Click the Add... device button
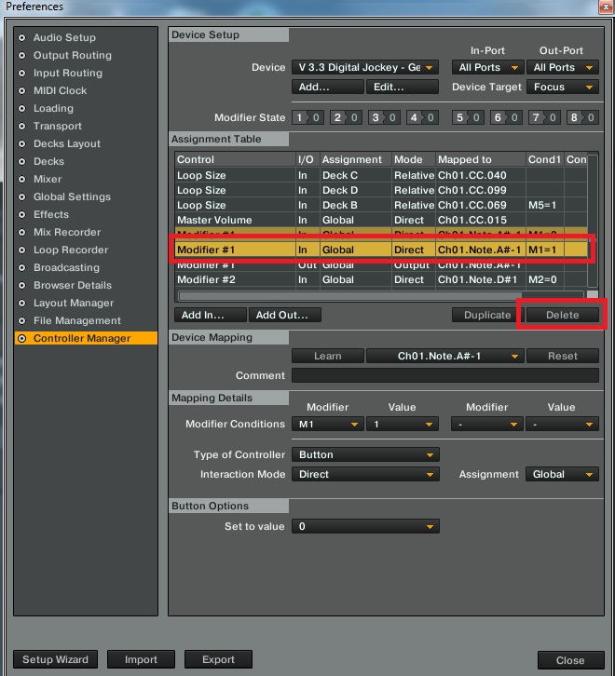This screenshot has height=676, width=615. 328,88
